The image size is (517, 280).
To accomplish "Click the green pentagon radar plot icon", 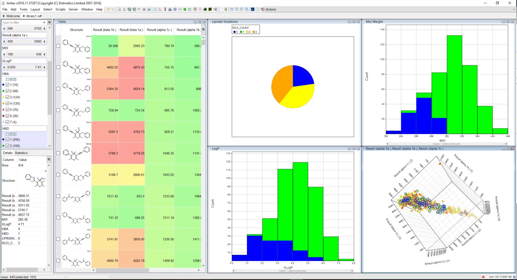I will [185, 9].
